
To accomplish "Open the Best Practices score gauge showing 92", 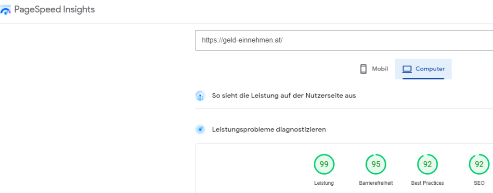I will click(x=428, y=164).
